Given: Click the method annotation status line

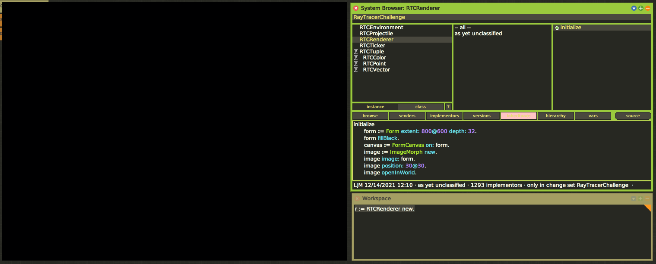Looking at the screenshot, I should click(502, 185).
